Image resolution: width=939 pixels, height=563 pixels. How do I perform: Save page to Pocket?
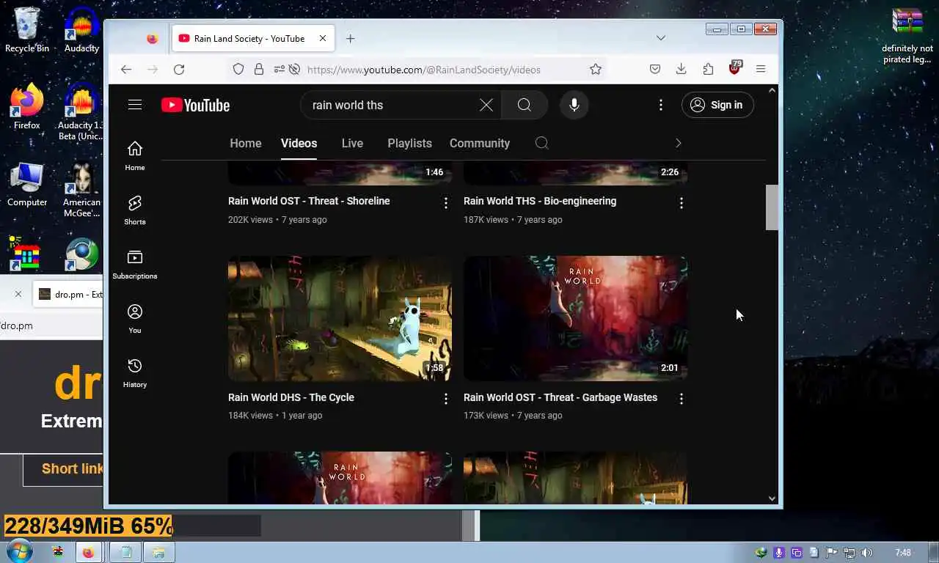click(655, 69)
